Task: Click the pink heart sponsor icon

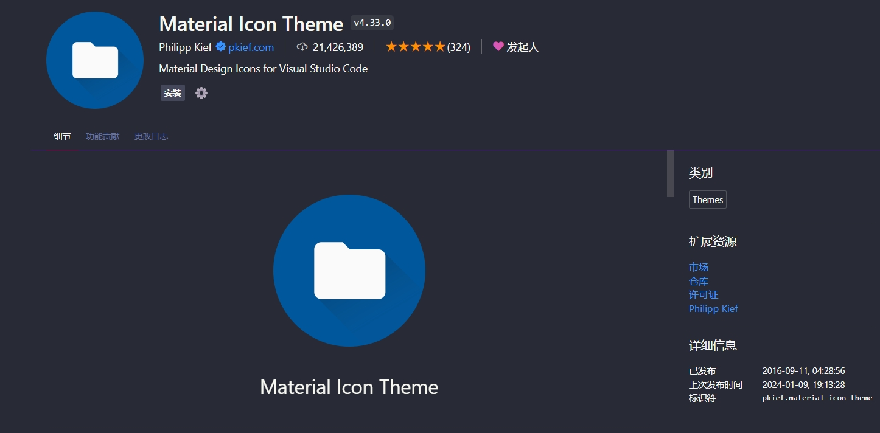Action: (x=498, y=46)
